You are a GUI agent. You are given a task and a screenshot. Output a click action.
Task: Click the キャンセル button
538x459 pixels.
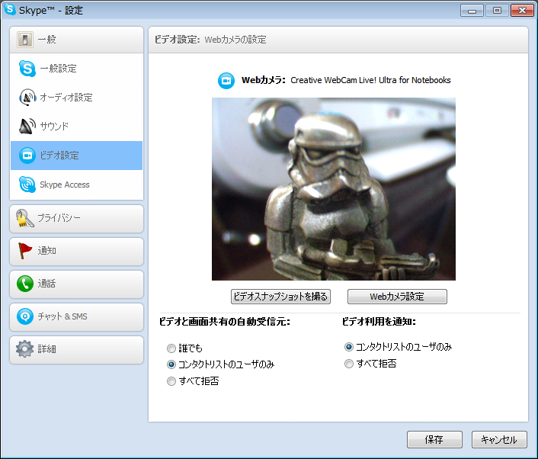pyautogui.click(x=499, y=440)
